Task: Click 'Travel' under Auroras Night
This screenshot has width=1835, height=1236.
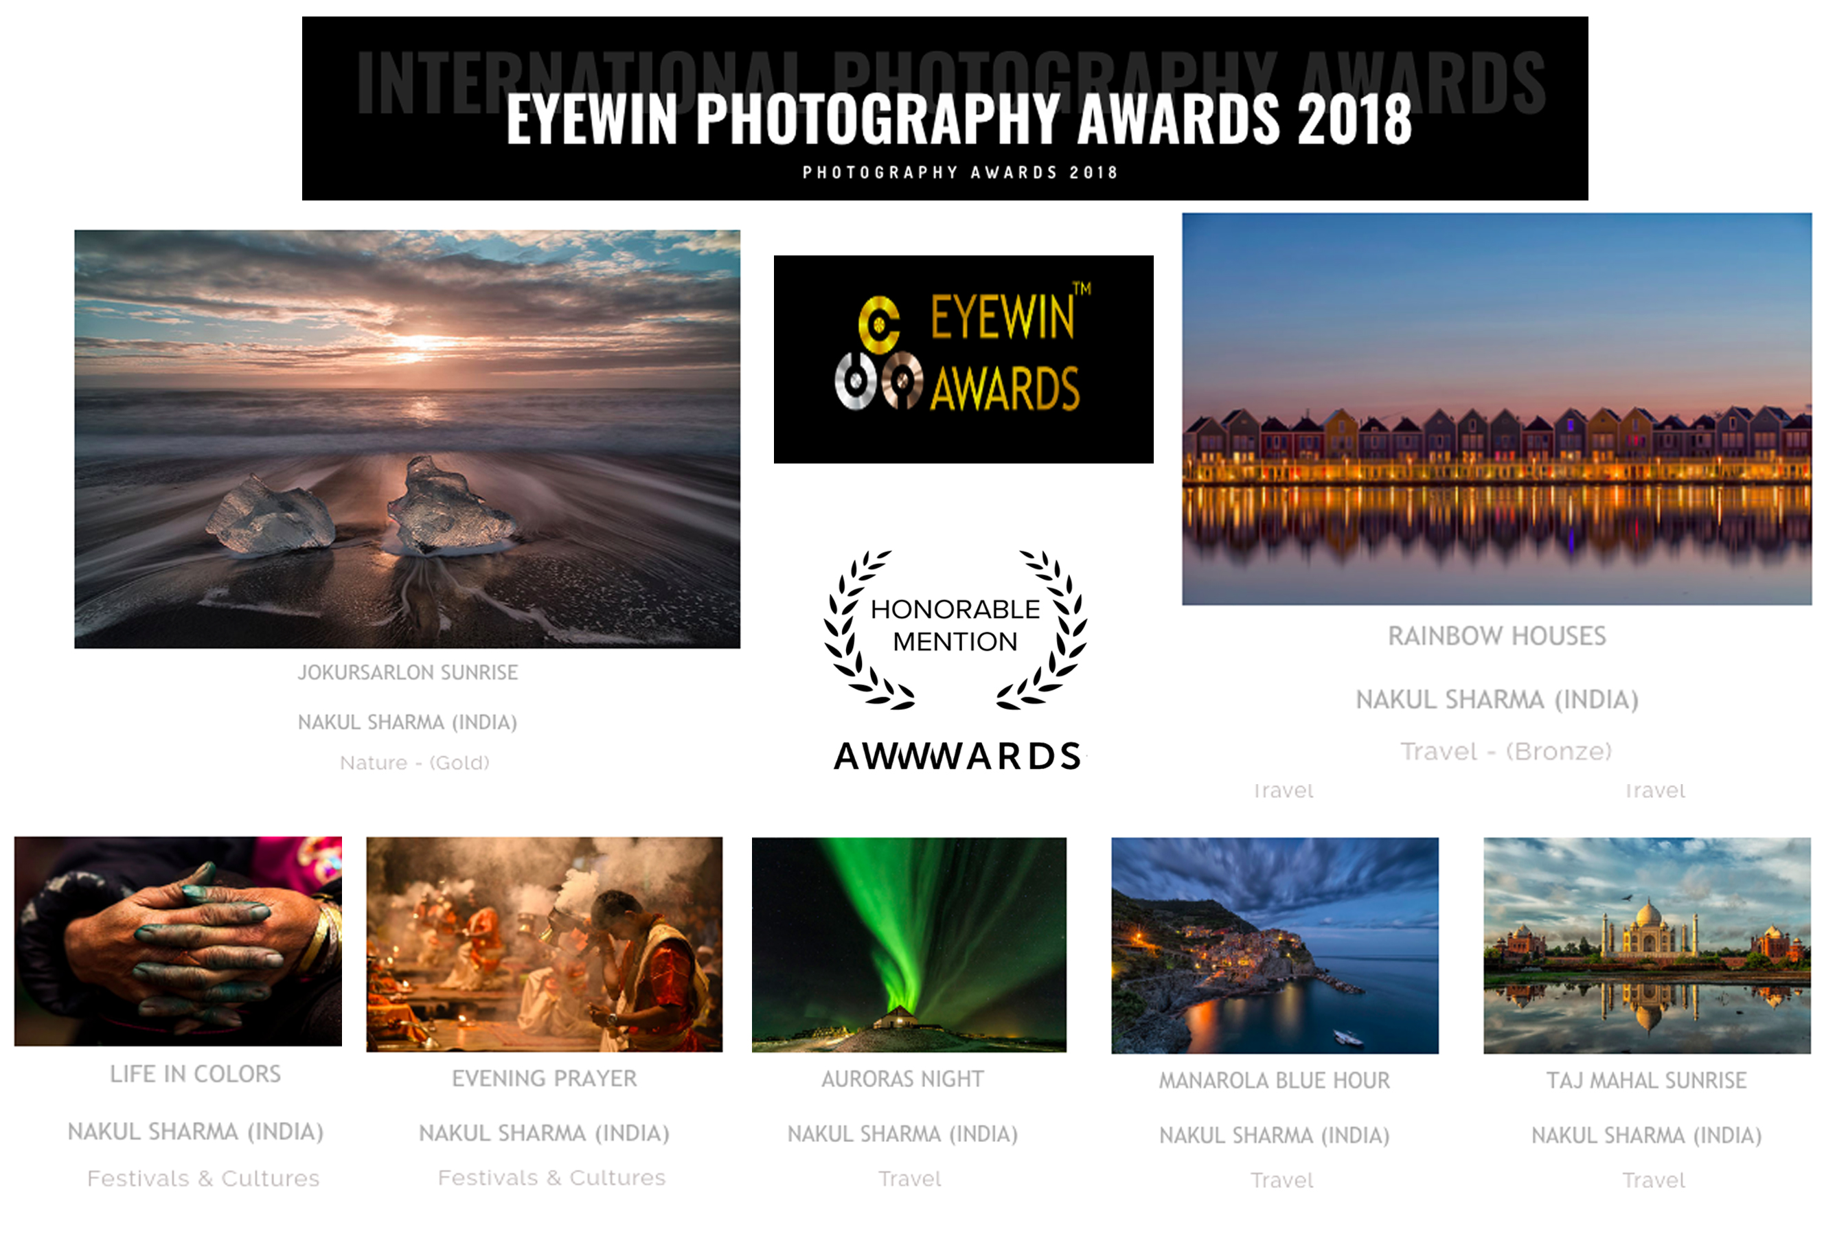Action: point(910,1179)
